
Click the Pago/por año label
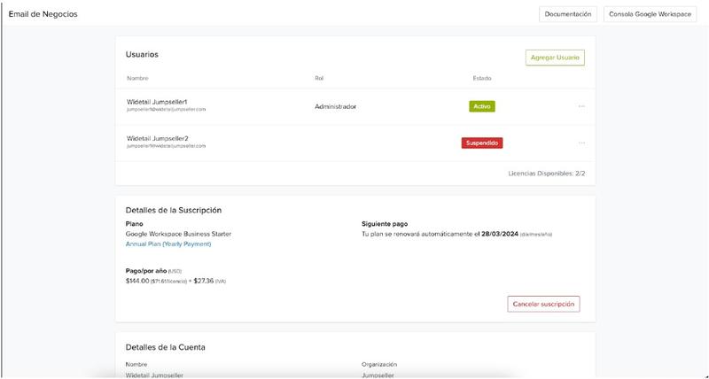click(x=146, y=271)
